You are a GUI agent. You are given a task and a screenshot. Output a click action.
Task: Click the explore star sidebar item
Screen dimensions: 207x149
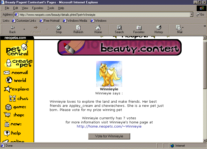click(x=17, y=89)
